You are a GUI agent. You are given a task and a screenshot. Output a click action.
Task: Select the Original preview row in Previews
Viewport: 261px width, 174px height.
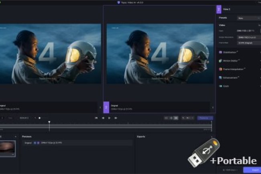tap(77, 143)
